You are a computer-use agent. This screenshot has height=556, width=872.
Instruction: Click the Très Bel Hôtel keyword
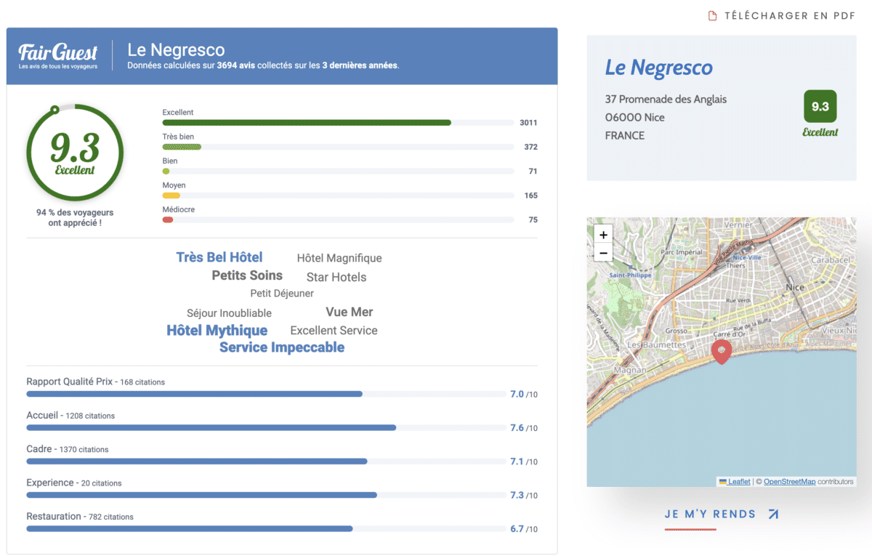tap(219, 257)
